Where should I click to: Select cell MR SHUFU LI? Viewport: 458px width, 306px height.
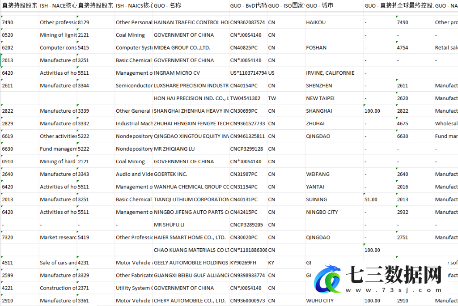pos(191,225)
